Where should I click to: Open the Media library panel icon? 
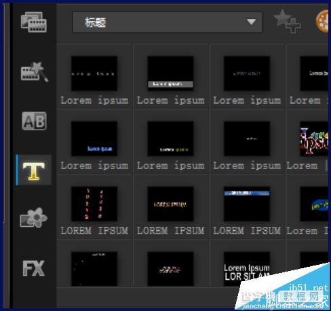34,22
